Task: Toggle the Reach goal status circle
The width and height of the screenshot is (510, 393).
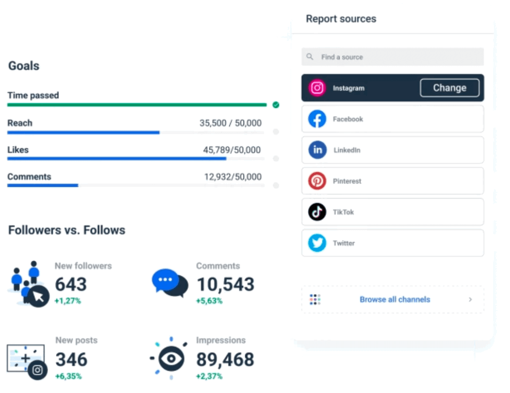Action: click(x=275, y=132)
